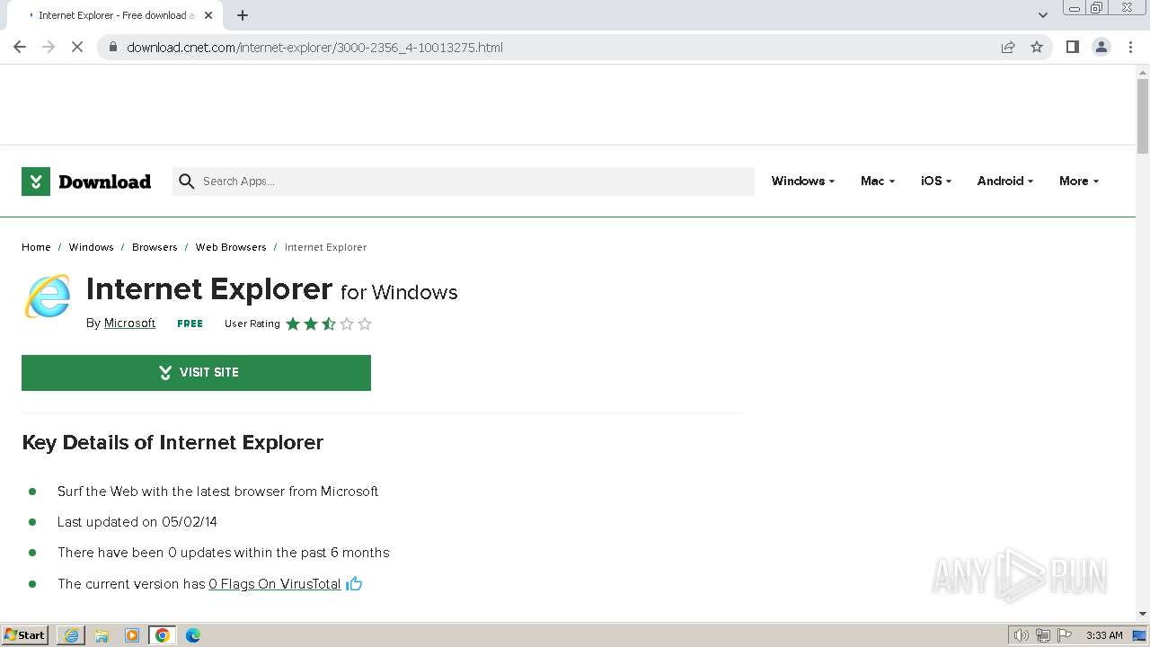1150x647 pixels.
Task: Click the network tray icon
Action: (x=1043, y=635)
